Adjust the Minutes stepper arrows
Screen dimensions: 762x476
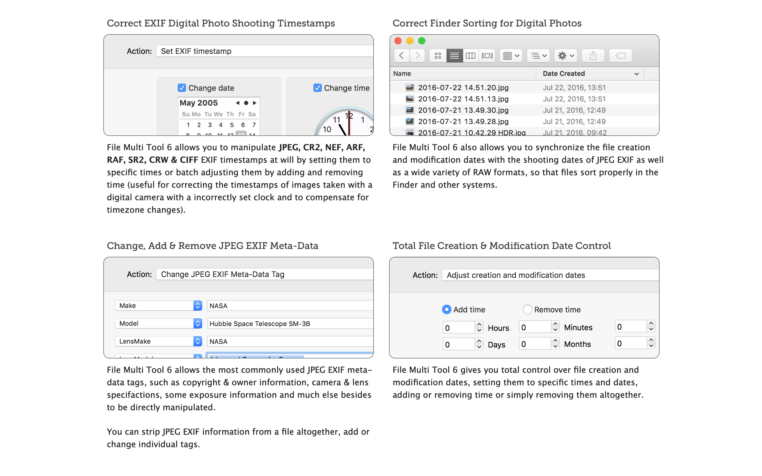(x=555, y=327)
